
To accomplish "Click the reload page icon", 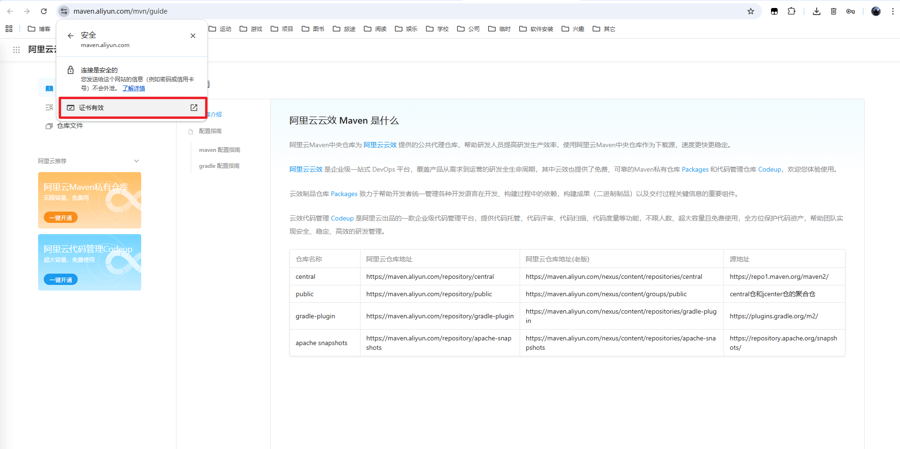I will click(x=44, y=11).
